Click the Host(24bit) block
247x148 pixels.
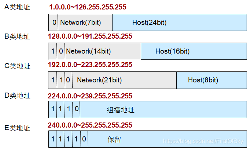tap(180, 22)
